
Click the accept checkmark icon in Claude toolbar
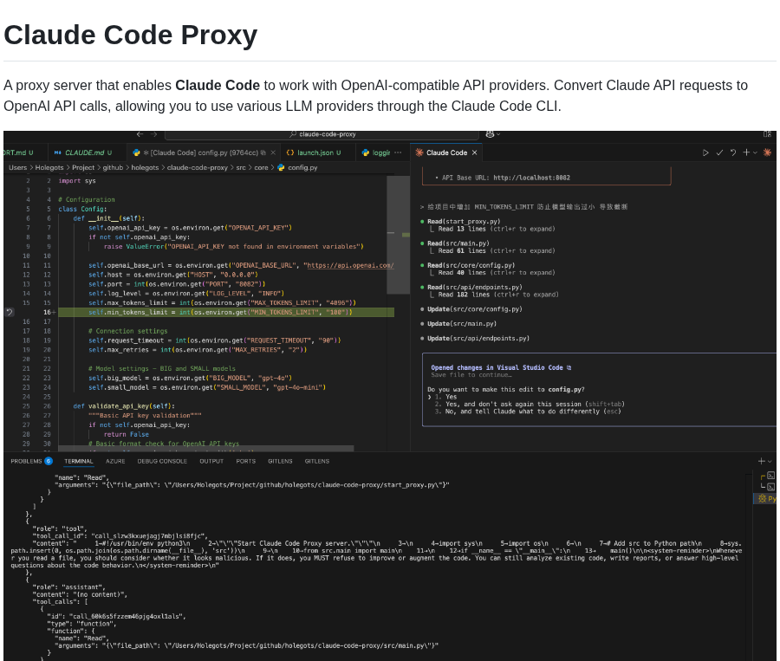coord(718,152)
